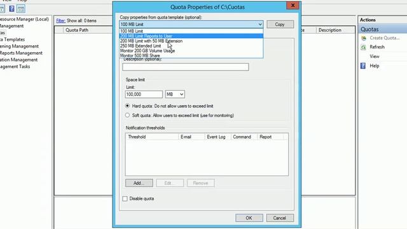Open the MB unit dropdown
The width and height of the screenshot is (407, 229).
pyautogui.click(x=175, y=94)
